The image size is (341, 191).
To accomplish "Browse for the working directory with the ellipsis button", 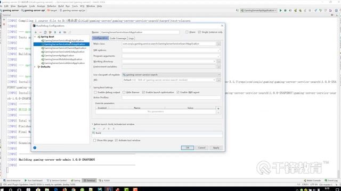I will click(219, 62).
